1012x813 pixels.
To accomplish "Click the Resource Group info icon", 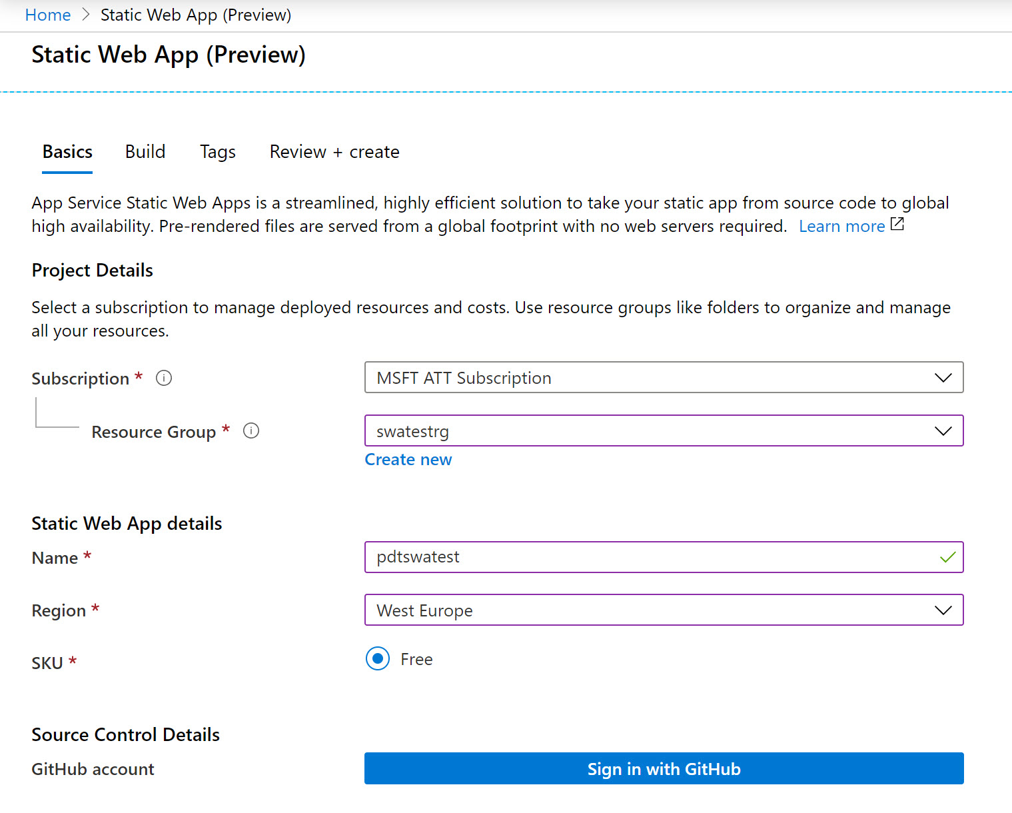I will (251, 431).
